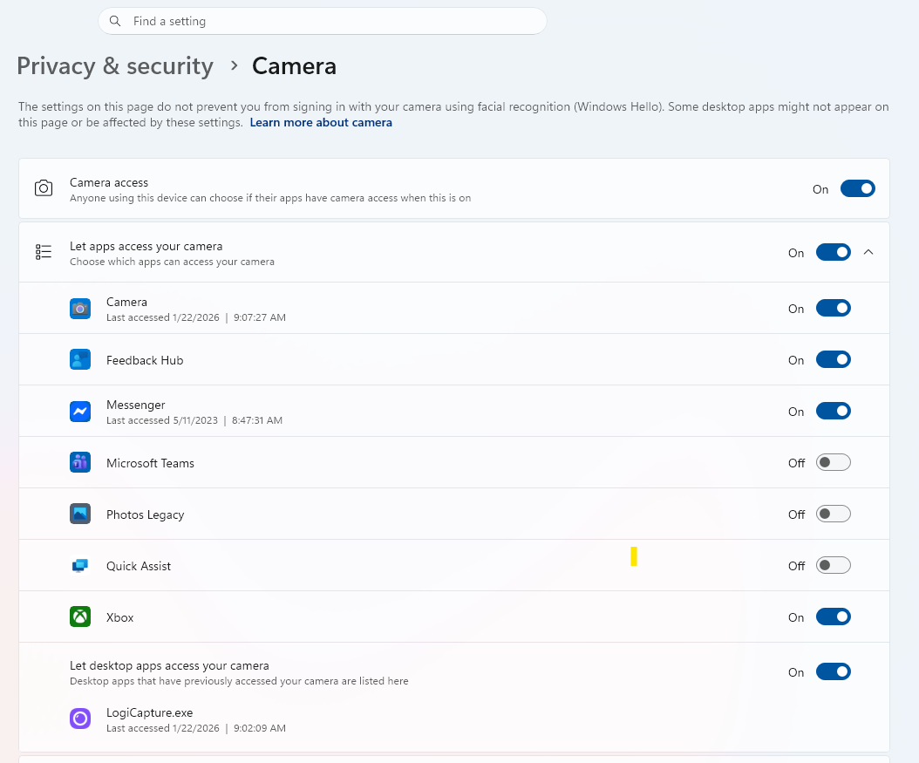Disable Xbox camera access toggle
Image resolution: width=919 pixels, height=763 pixels.
(x=833, y=617)
